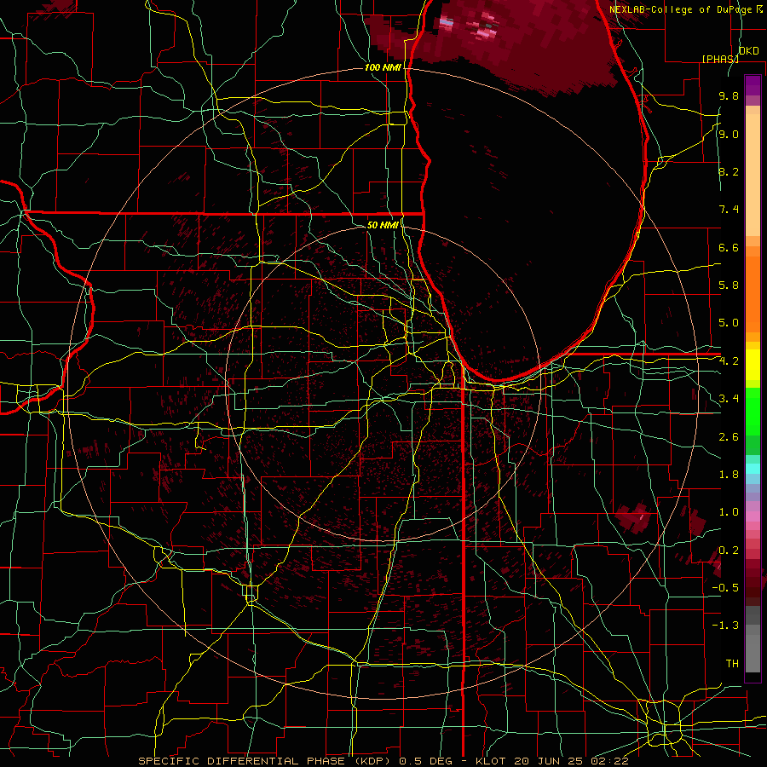Screen dimensions: 767x767
Task: Click the 0.2 scale value
Action: 729,551
